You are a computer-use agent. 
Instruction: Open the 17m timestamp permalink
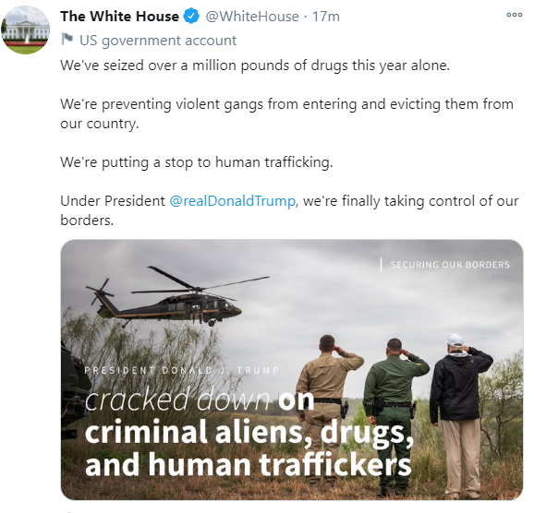point(326,17)
